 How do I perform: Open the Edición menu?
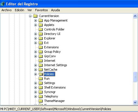20,10
